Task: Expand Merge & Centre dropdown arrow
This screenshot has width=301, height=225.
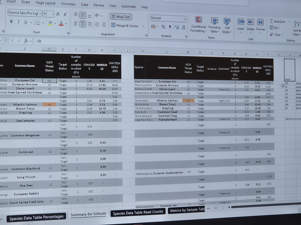Action: [143, 26]
